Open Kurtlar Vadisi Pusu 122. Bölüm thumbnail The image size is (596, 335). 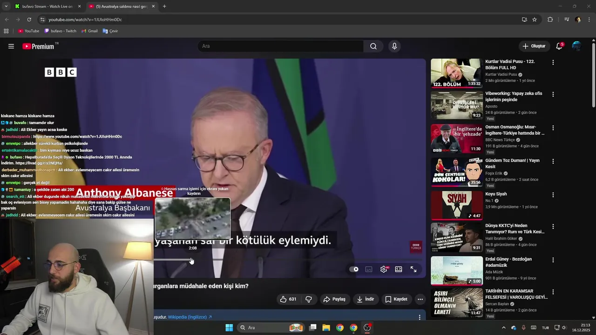coord(456,73)
